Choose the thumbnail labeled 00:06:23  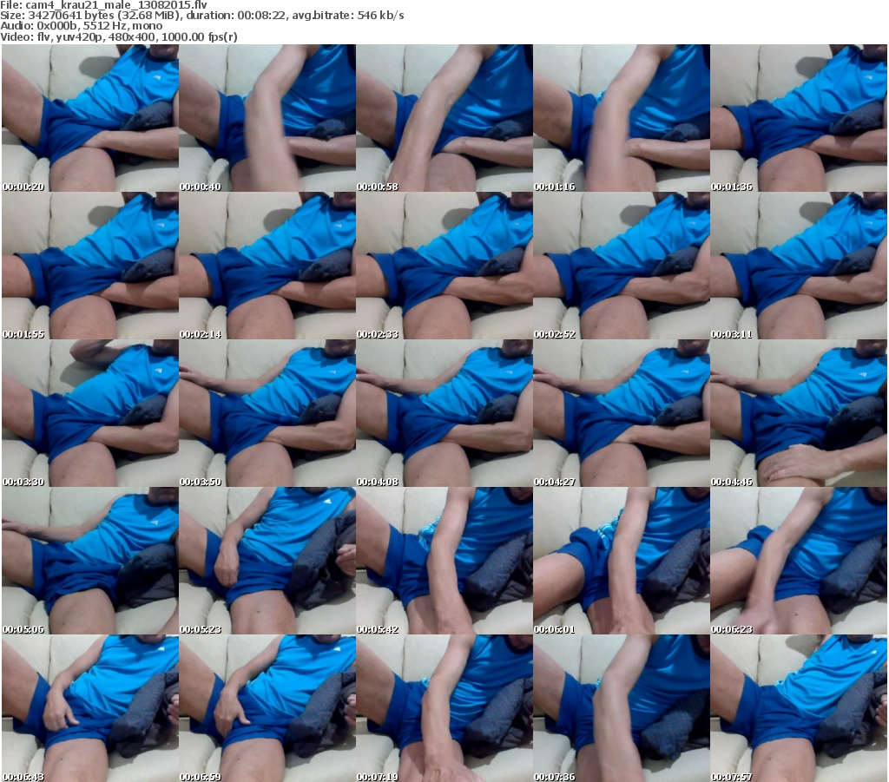click(x=799, y=561)
